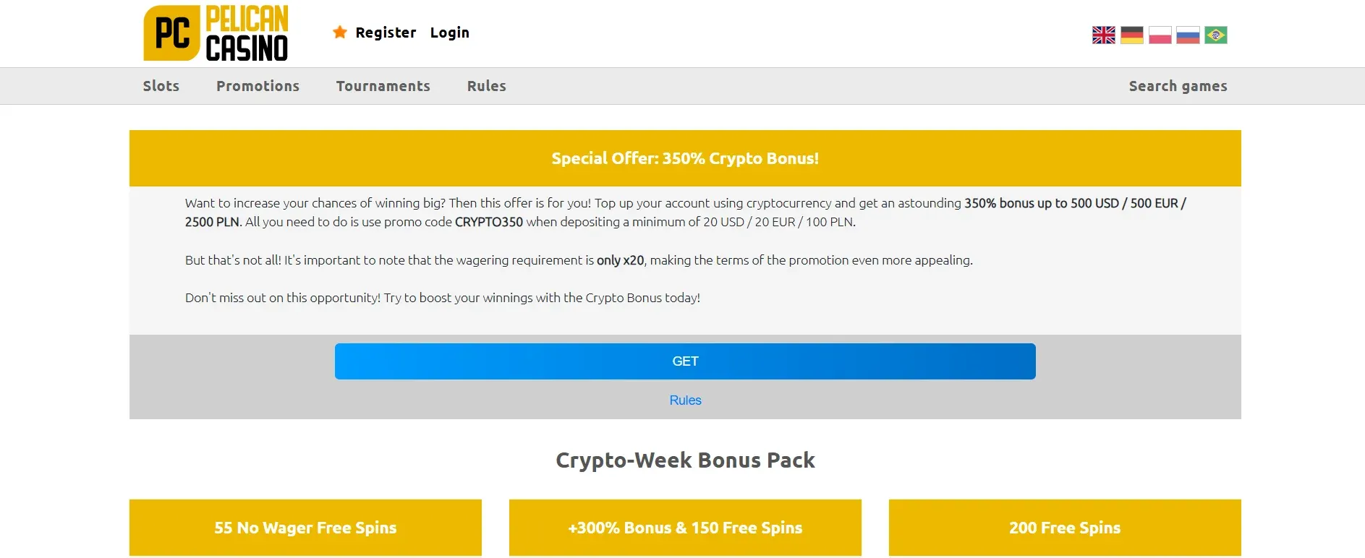Open the +300% Bonus & 150 Free Spins offer
Image resolution: width=1365 pixels, height=558 pixels.
685,528
